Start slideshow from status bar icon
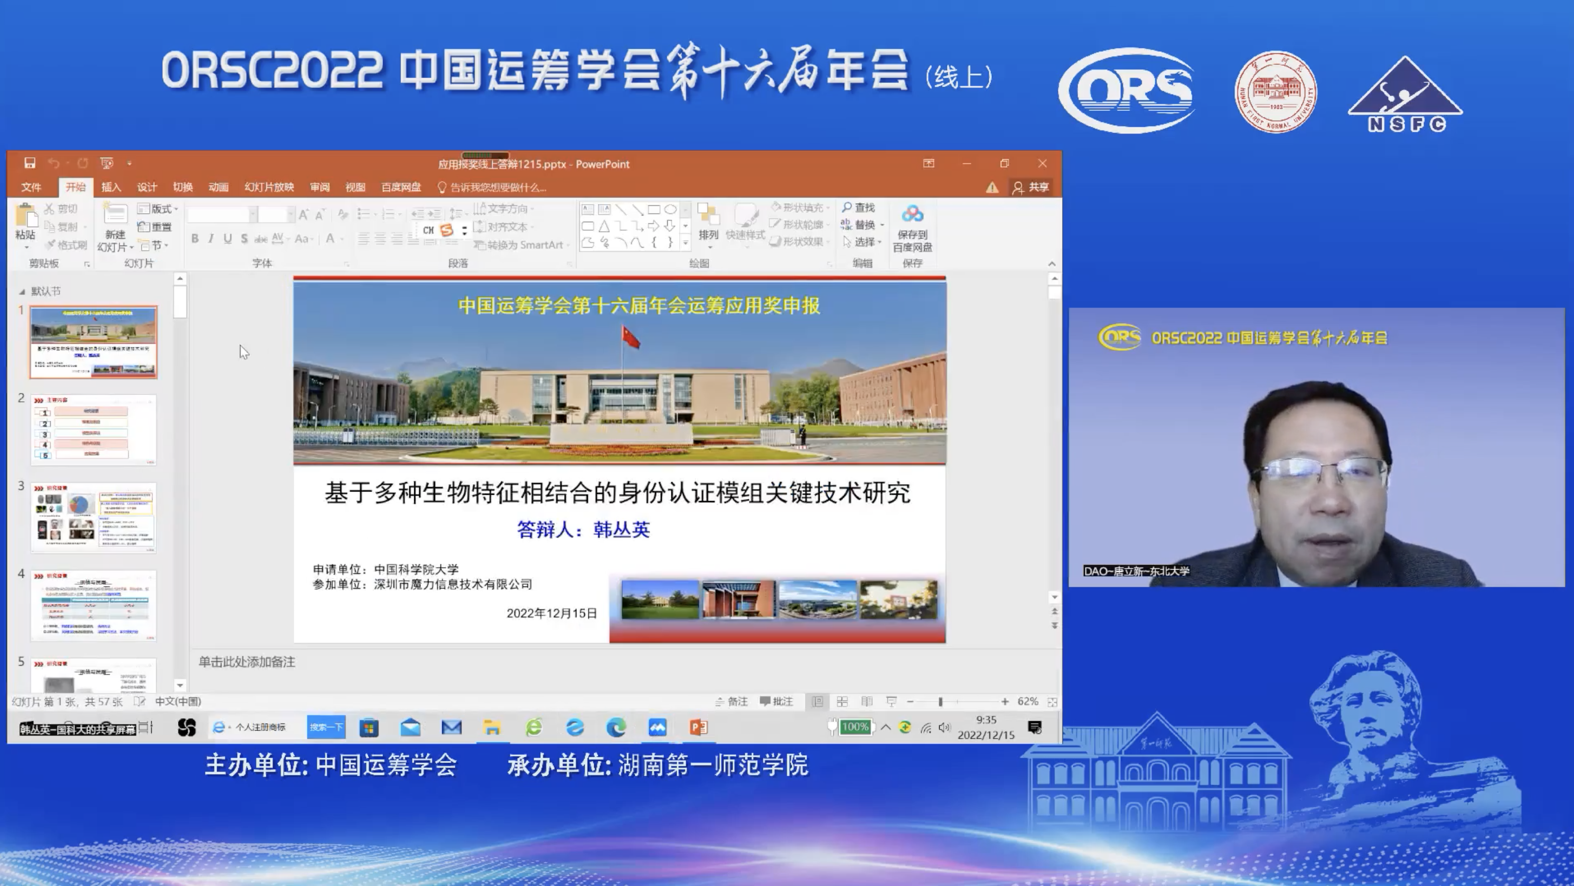This screenshot has height=886, width=1574. [x=892, y=702]
